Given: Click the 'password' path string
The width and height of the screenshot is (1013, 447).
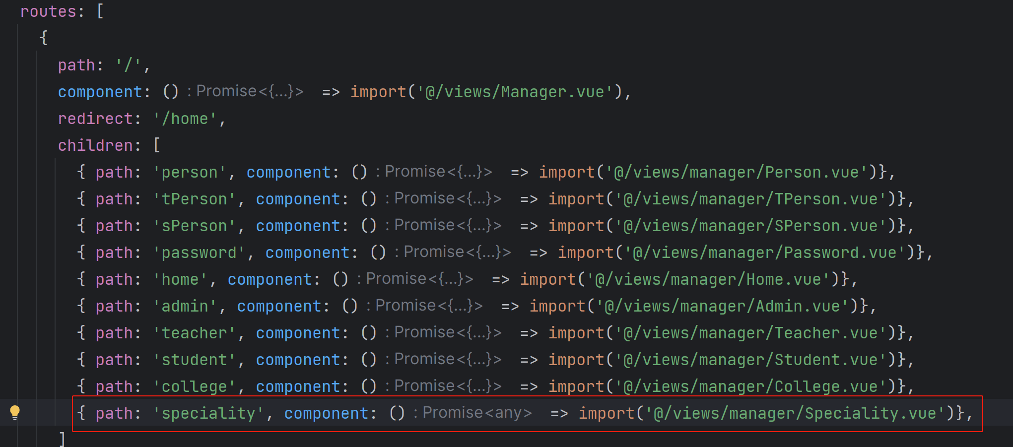Looking at the screenshot, I should click(199, 253).
